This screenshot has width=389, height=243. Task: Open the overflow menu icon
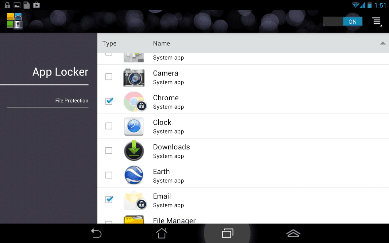[377, 21]
